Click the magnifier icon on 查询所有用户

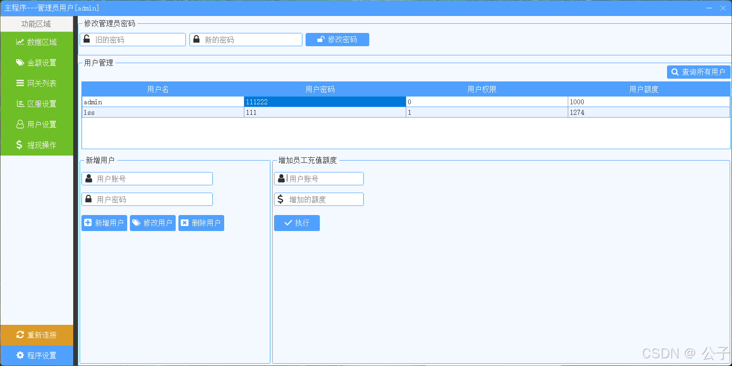[675, 72]
